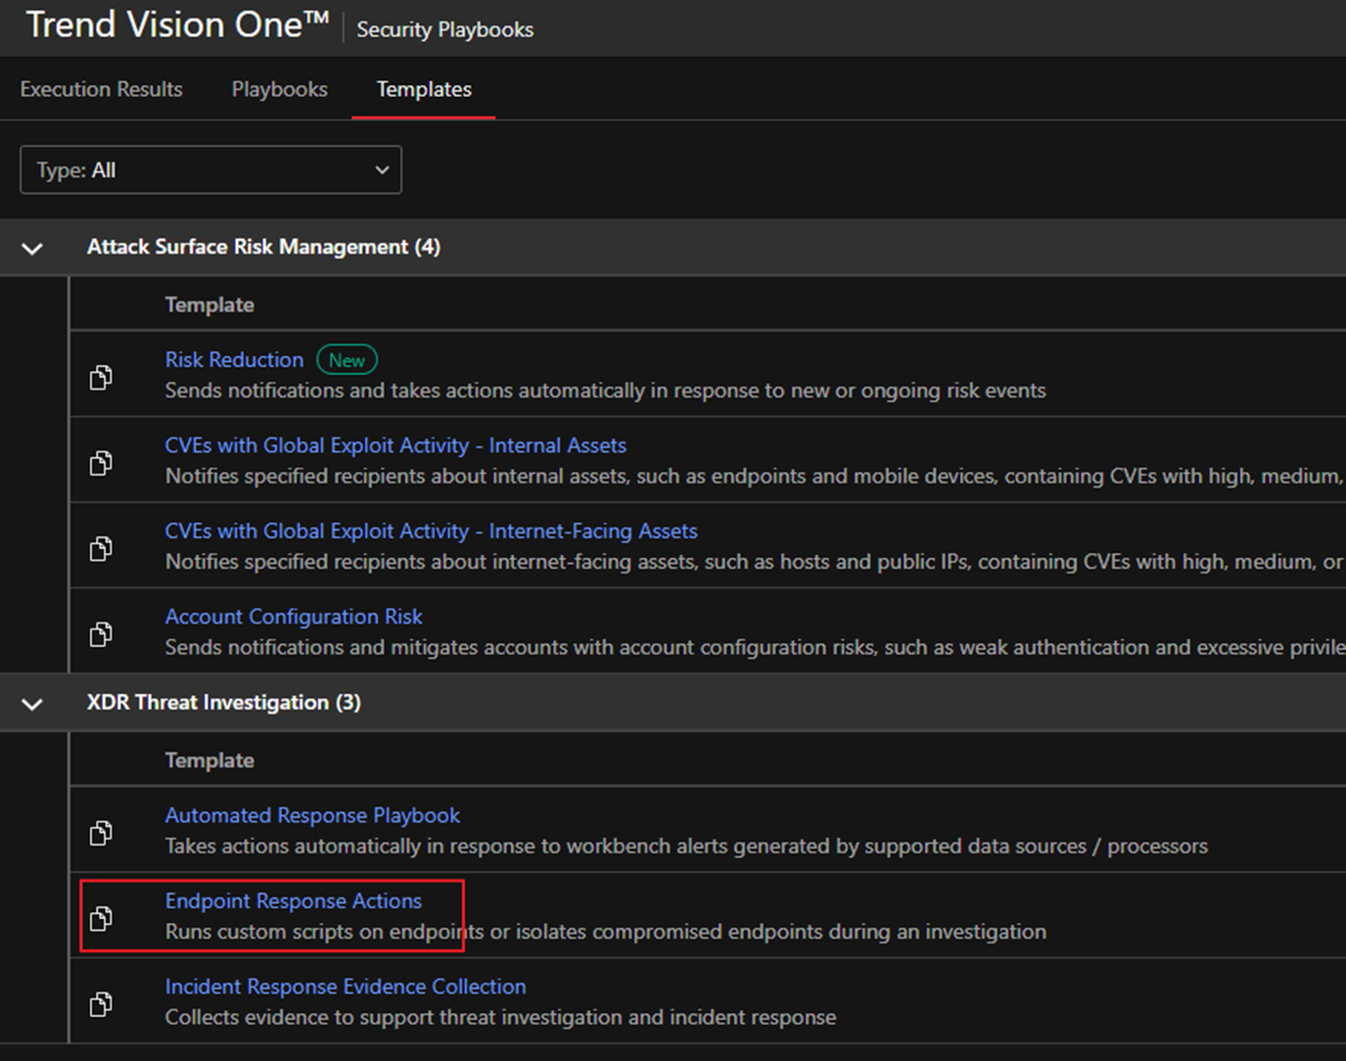
Task: Switch to the Execution Results tab
Action: point(101,89)
